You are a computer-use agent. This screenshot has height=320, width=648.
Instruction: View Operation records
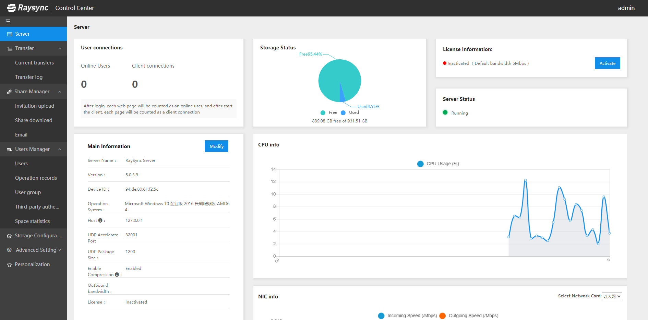pos(34,178)
